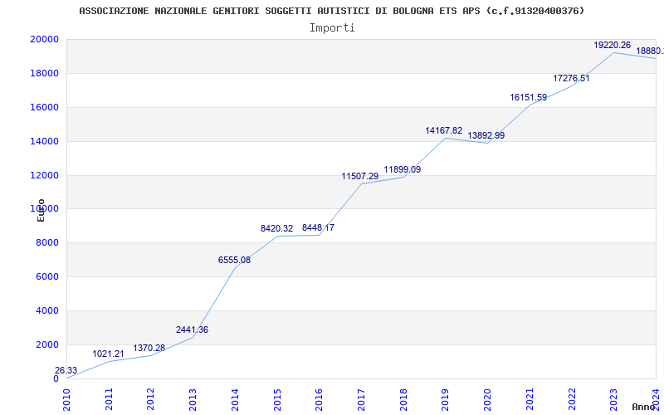
Task: Click the x-axis year 2021
Action: pos(530,400)
